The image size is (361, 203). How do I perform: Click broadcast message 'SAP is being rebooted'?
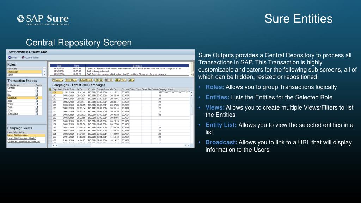coord(137,72)
